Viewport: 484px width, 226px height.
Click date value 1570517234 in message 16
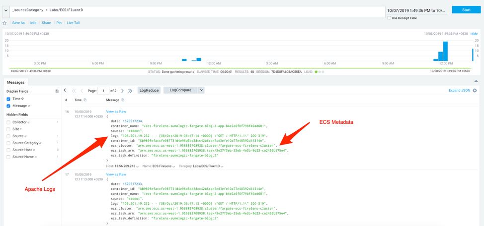[x=133, y=121]
